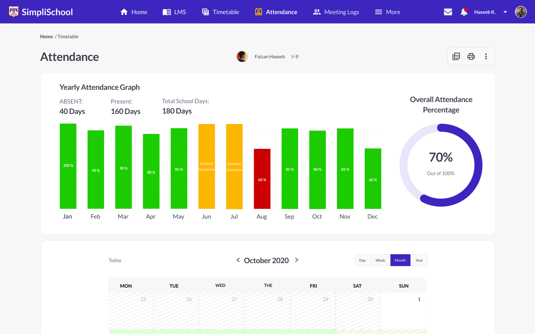Open the Home nav item
This screenshot has width=535, height=334.
134,12
